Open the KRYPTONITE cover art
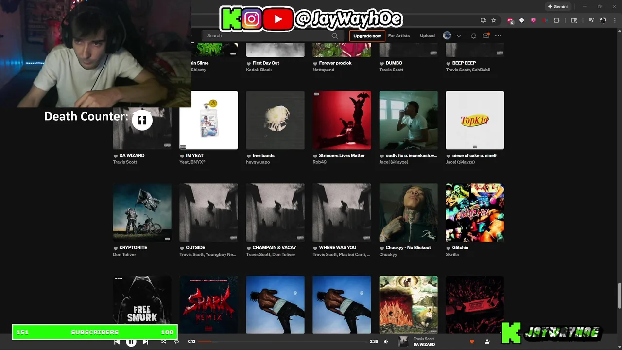This screenshot has height=350, width=622. click(142, 212)
